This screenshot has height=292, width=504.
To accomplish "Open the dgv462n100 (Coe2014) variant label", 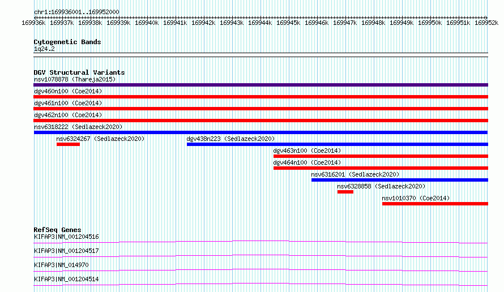I will tap(68, 115).
